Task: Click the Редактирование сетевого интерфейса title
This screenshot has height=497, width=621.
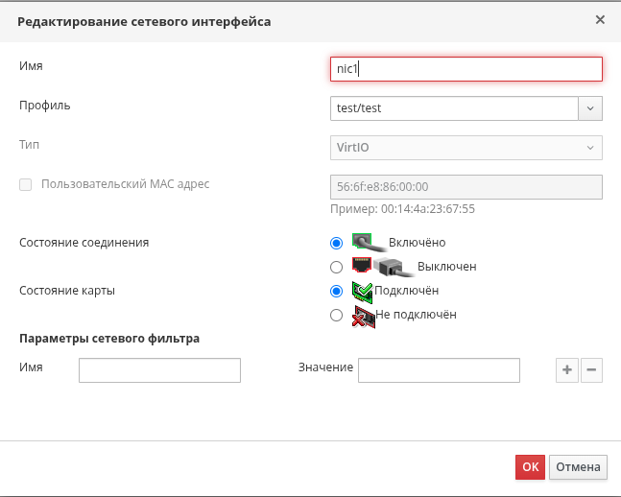Action: tap(144, 22)
